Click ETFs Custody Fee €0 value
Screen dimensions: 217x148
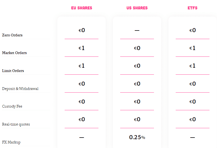193,102
